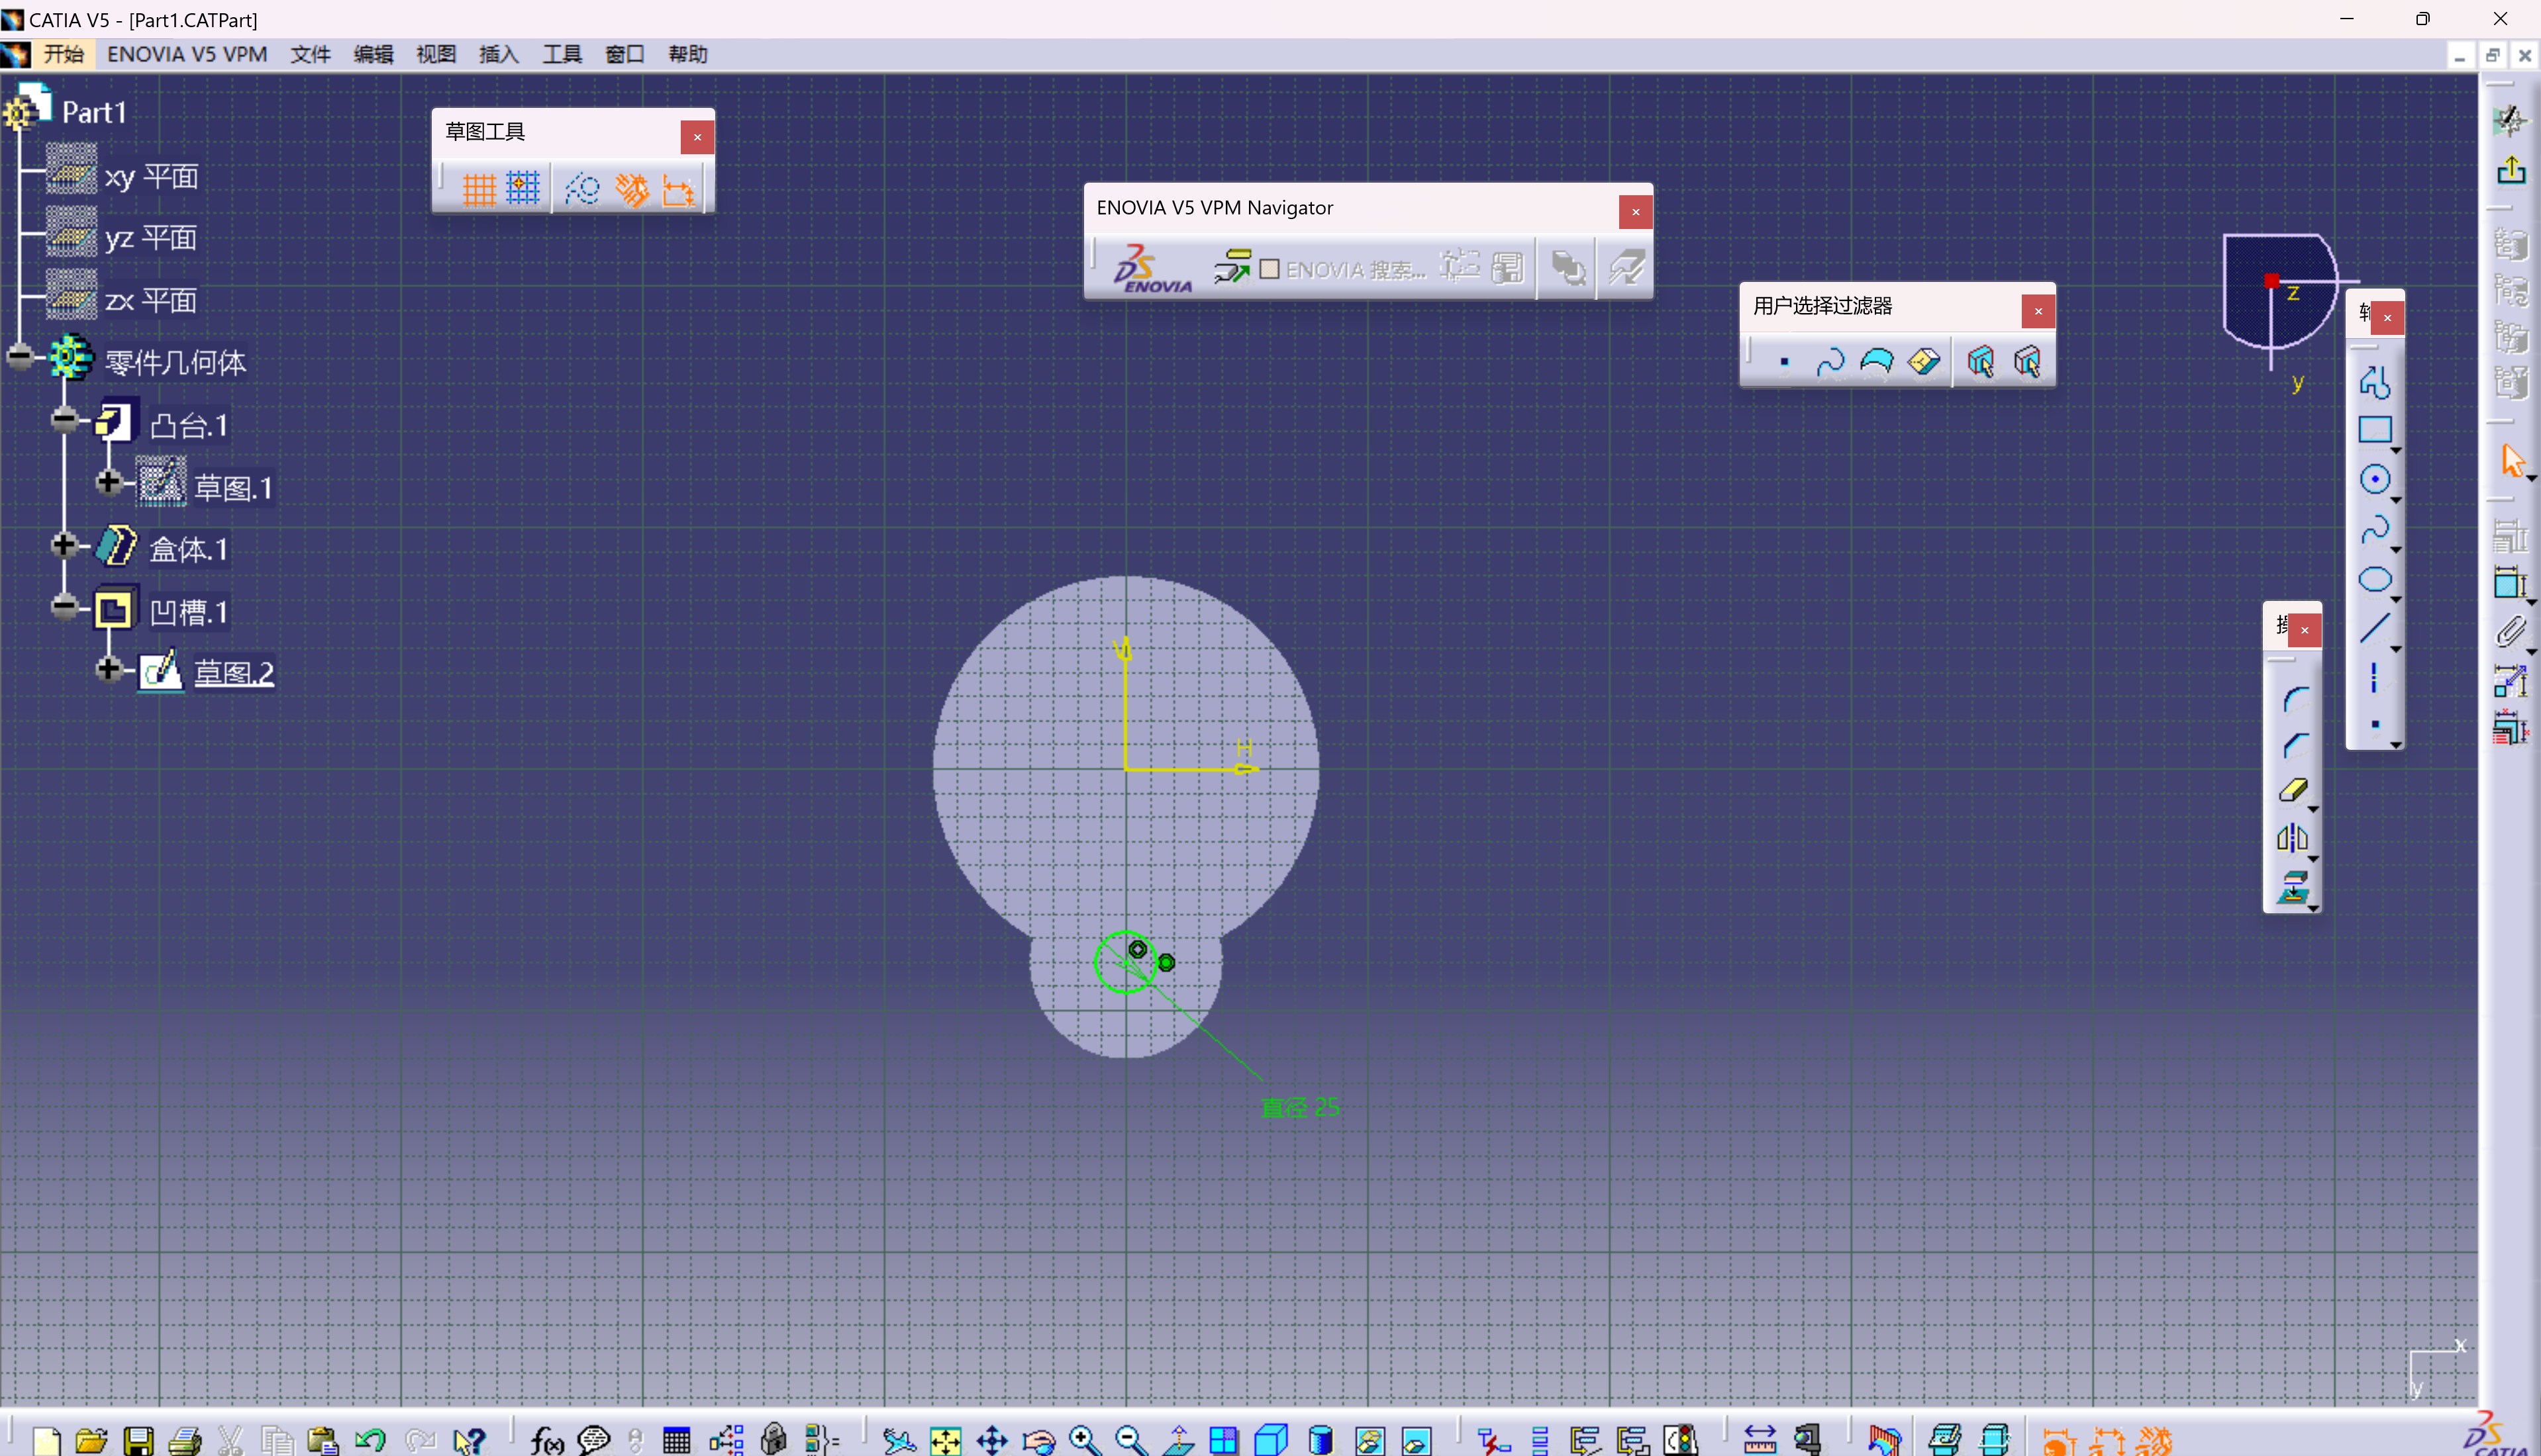Open the 插入 menu

[x=498, y=55]
